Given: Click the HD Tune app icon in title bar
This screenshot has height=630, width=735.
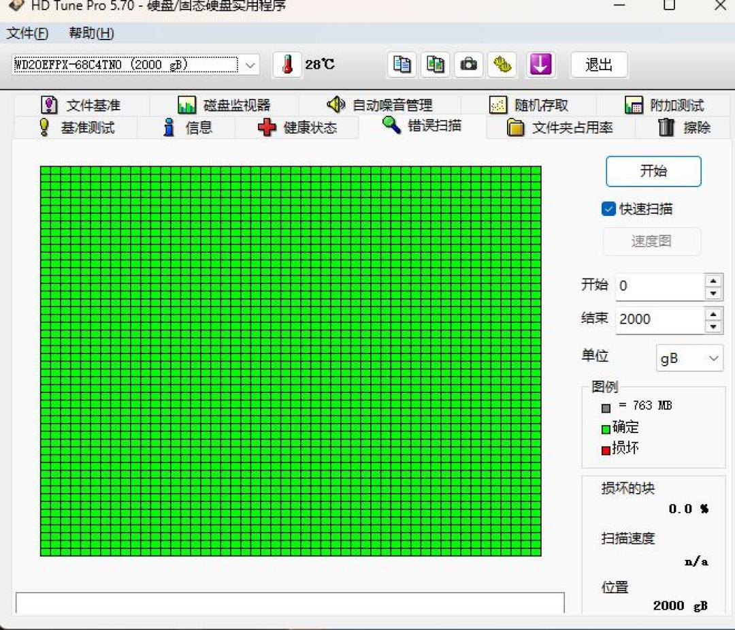Looking at the screenshot, I should click(16, 5).
